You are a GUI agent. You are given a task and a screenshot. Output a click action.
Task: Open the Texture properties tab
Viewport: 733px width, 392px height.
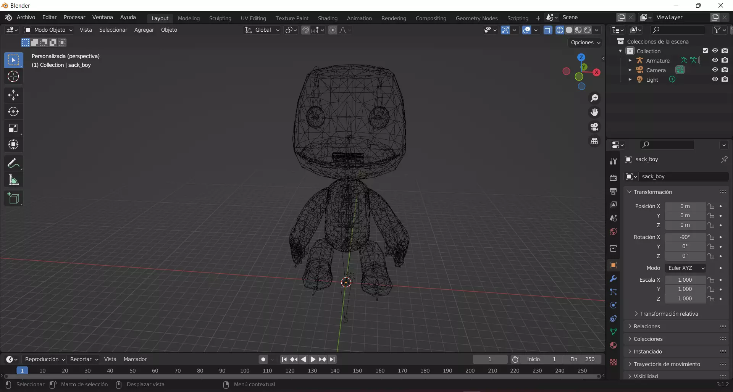[x=613, y=362]
